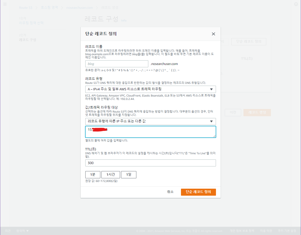Click the .nosearchuser.com domain suffix text
Image resolution: width=301 pixels, height=235 pixels.
coord(164,64)
